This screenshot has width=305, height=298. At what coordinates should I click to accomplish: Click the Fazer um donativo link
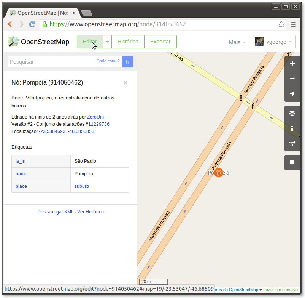[x=280, y=290]
